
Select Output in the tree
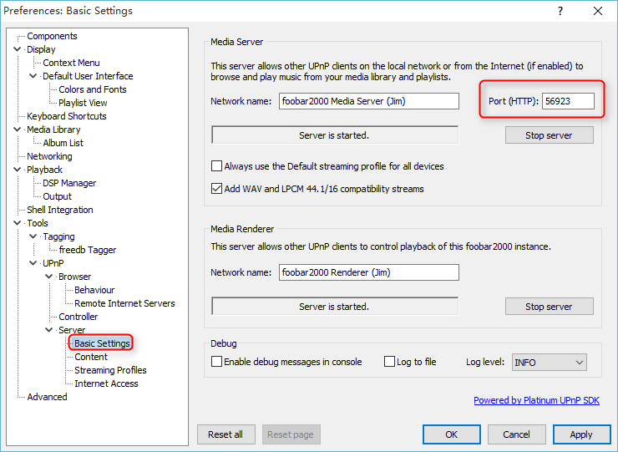click(57, 196)
